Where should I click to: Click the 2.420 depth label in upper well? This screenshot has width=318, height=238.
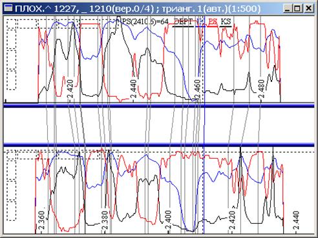point(70,89)
